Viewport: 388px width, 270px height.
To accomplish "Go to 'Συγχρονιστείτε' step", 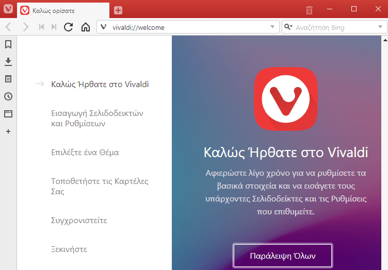I will [79, 221].
